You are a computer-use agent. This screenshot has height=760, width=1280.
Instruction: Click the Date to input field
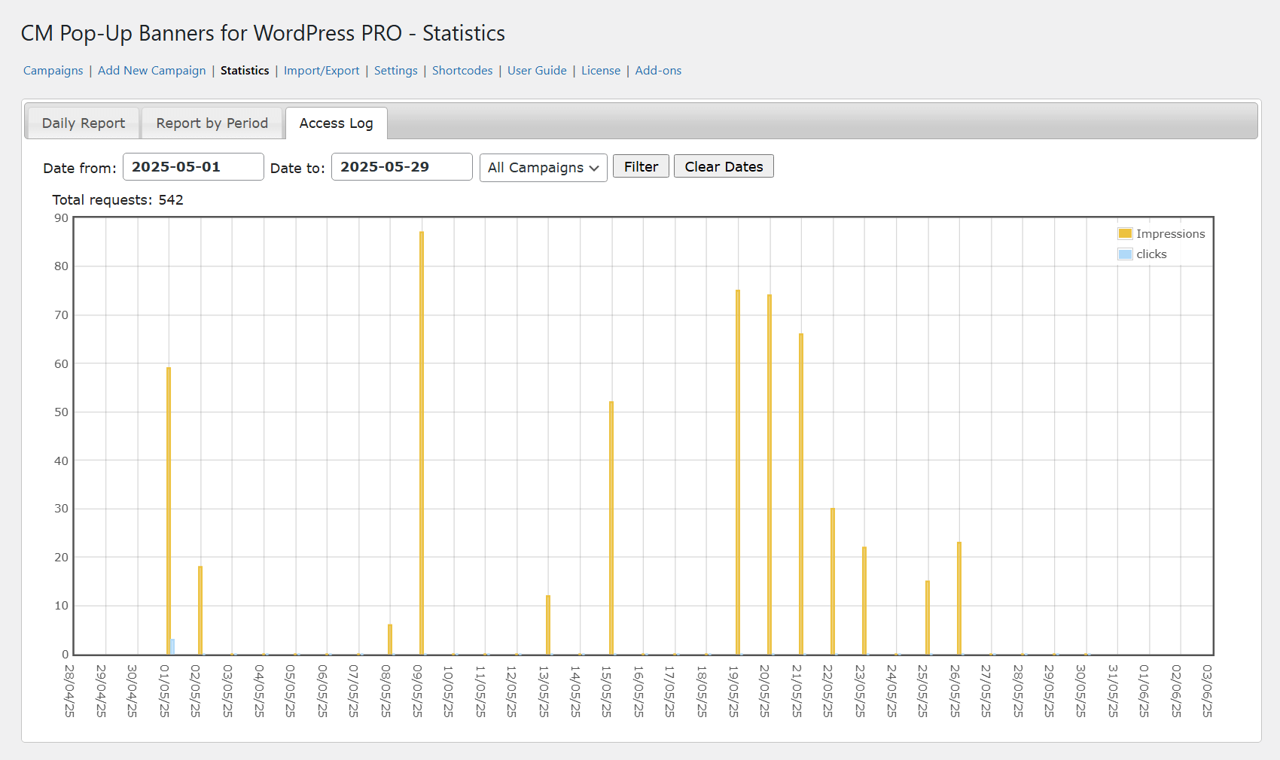click(x=401, y=167)
